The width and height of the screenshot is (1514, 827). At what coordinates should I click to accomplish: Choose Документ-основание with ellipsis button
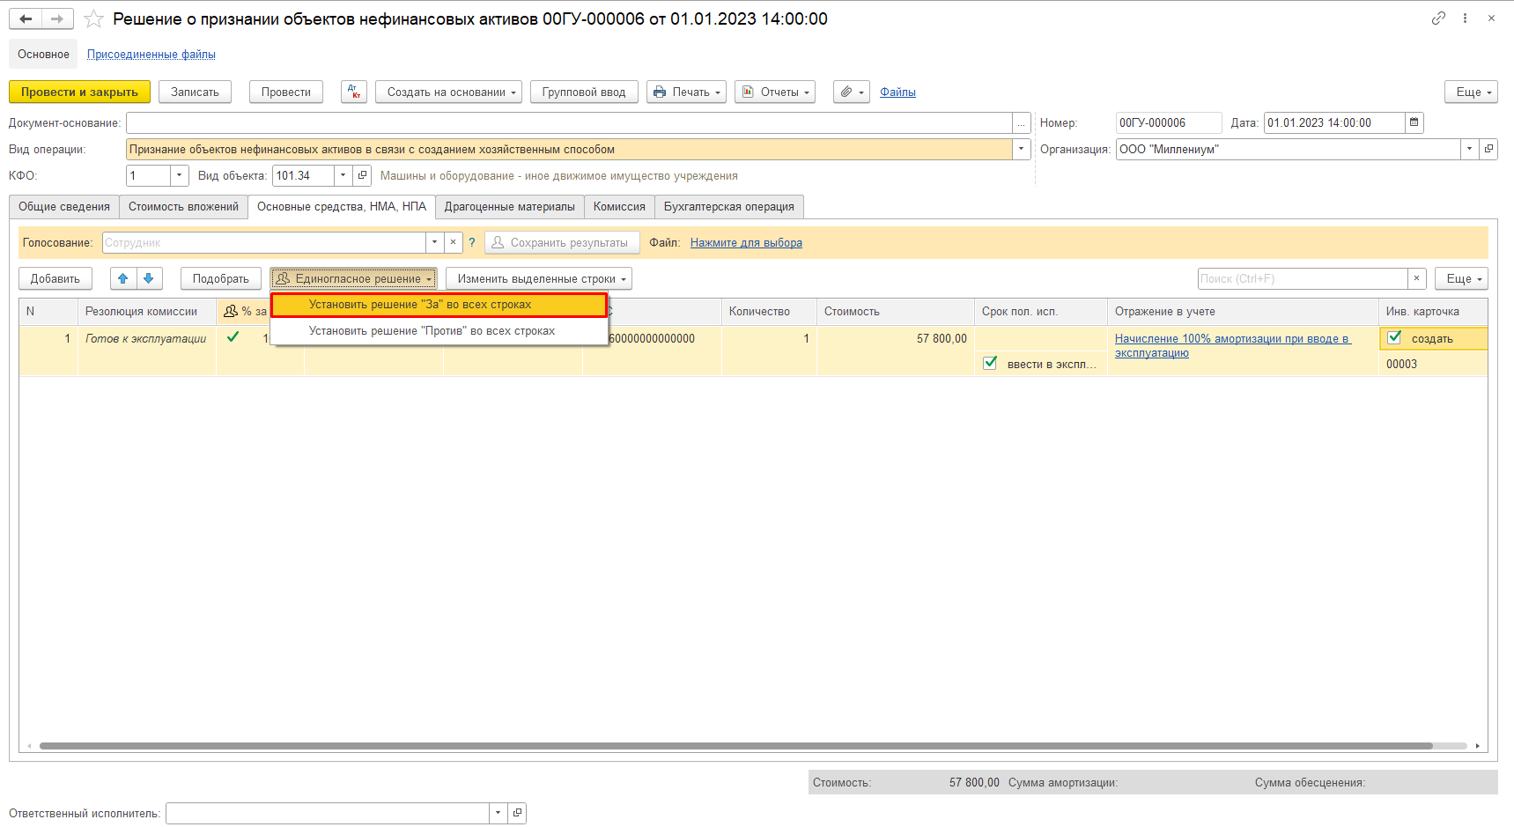pyautogui.click(x=1022, y=122)
